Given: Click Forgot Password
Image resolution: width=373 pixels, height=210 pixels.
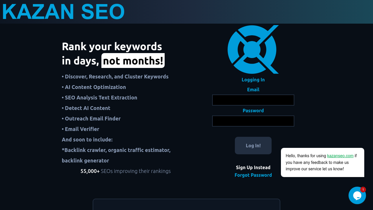Looking at the screenshot, I should click(253, 175).
